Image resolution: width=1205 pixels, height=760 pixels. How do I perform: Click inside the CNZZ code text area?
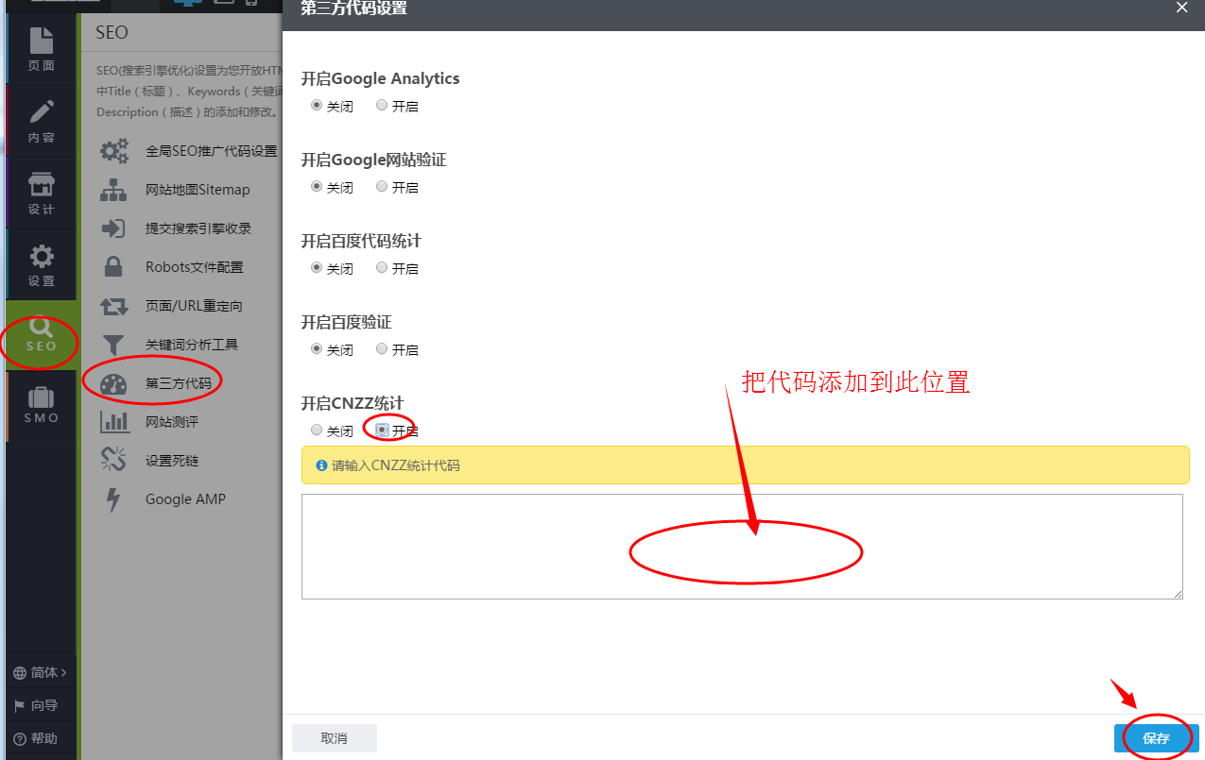pyautogui.click(x=743, y=546)
